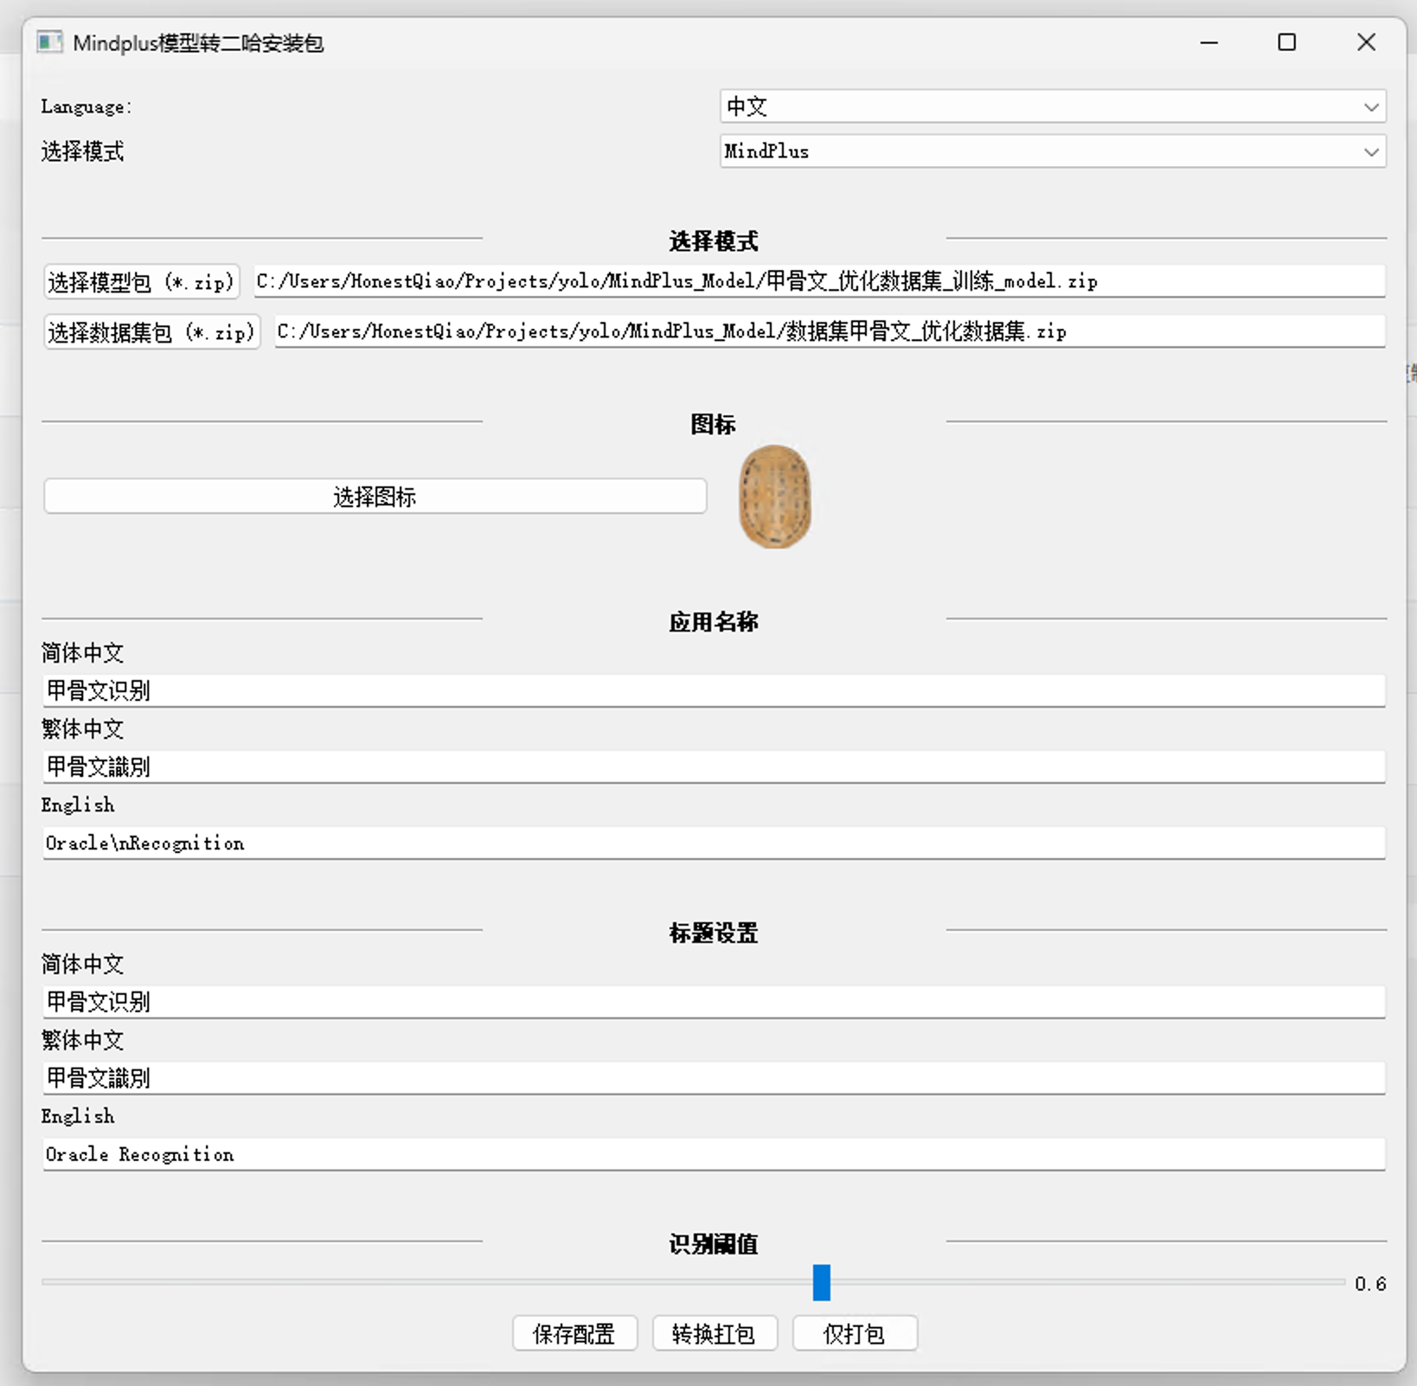Click the English title field showing Oracle Recognition
Screen dimensions: 1417x1386
[x=715, y=1154]
